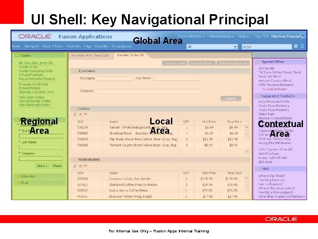This screenshot has width=318, height=239.
Task: Open My Order Work Items task link
Action: pyautogui.click(x=36, y=63)
